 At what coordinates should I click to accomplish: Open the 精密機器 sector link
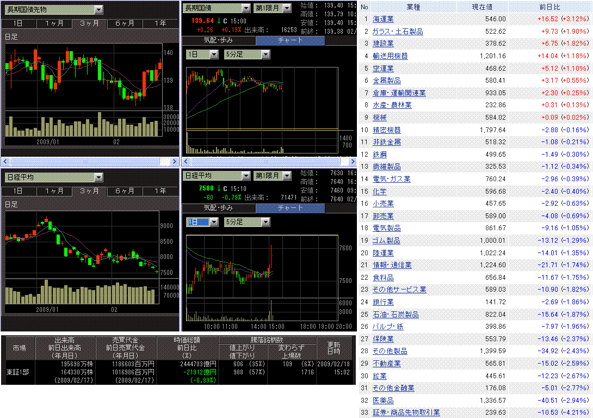(x=386, y=130)
